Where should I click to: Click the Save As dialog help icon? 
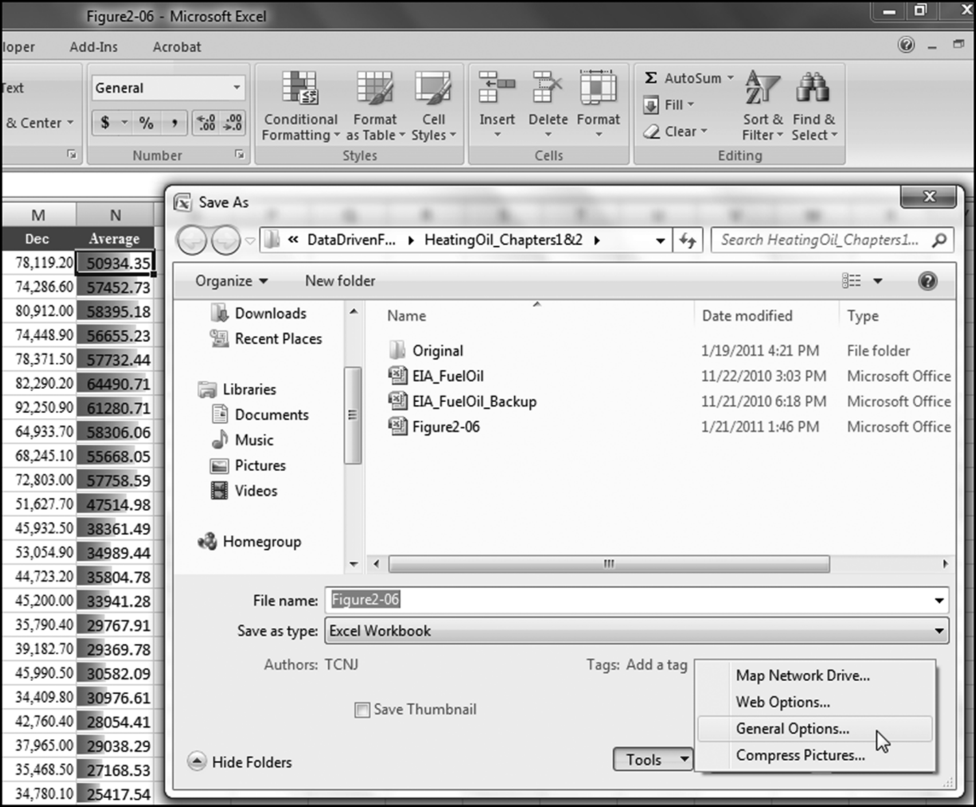click(x=928, y=281)
